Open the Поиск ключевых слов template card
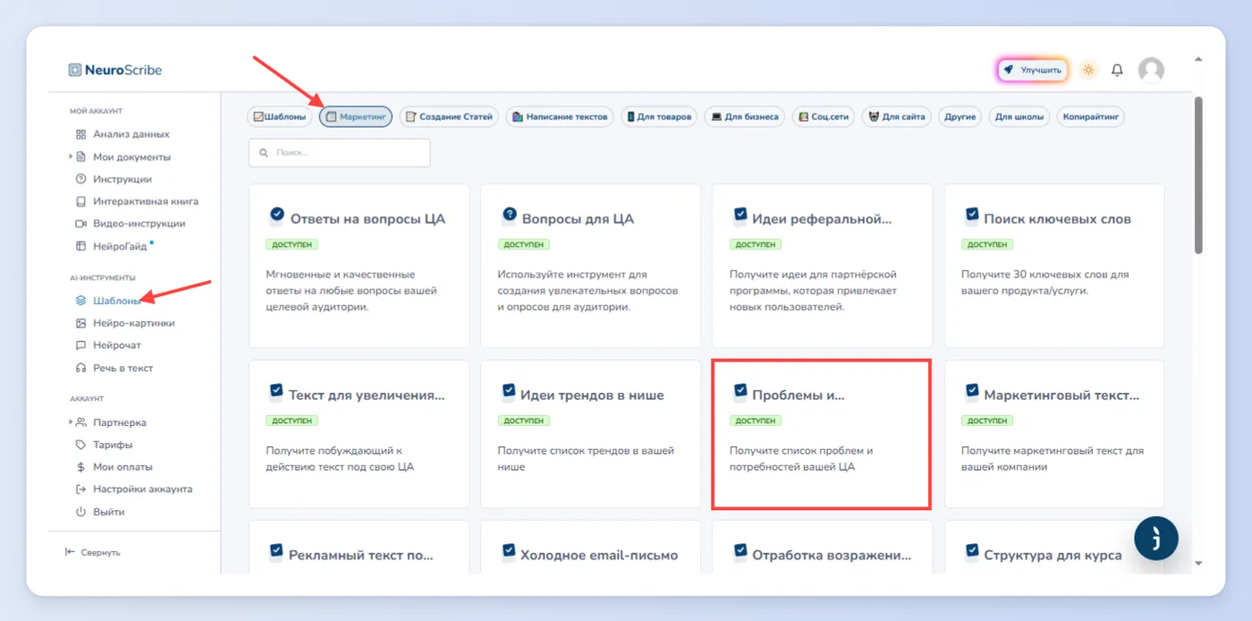This screenshot has width=1252, height=621. (1054, 266)
